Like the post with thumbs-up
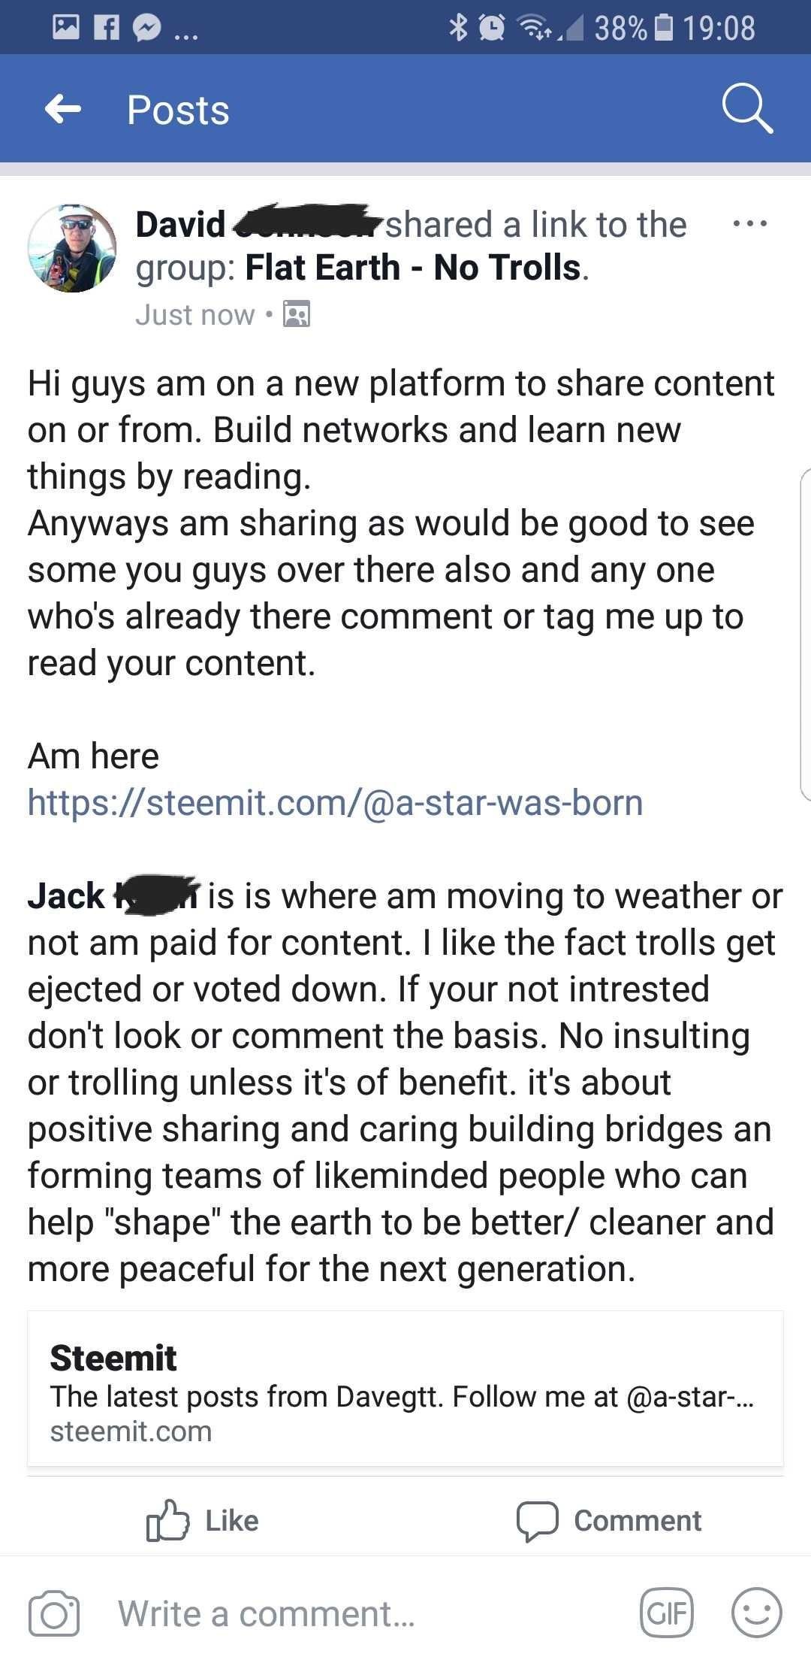Screen dimensions: 811x1669 (x=203, y=1520)
